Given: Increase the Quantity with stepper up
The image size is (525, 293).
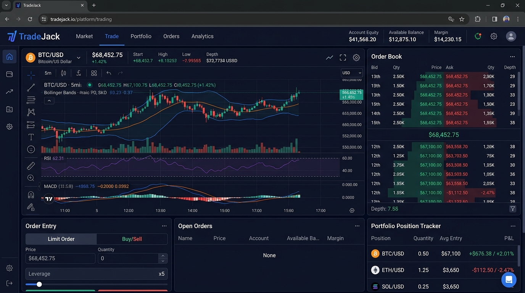Looking at the screenshot, I should [163, 256].
